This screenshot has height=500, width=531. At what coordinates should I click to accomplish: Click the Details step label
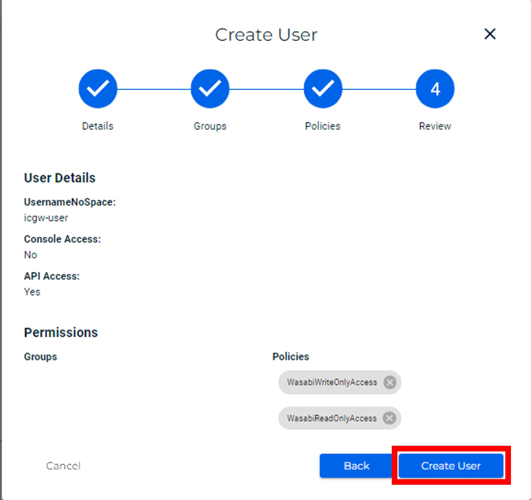point(98,126)
